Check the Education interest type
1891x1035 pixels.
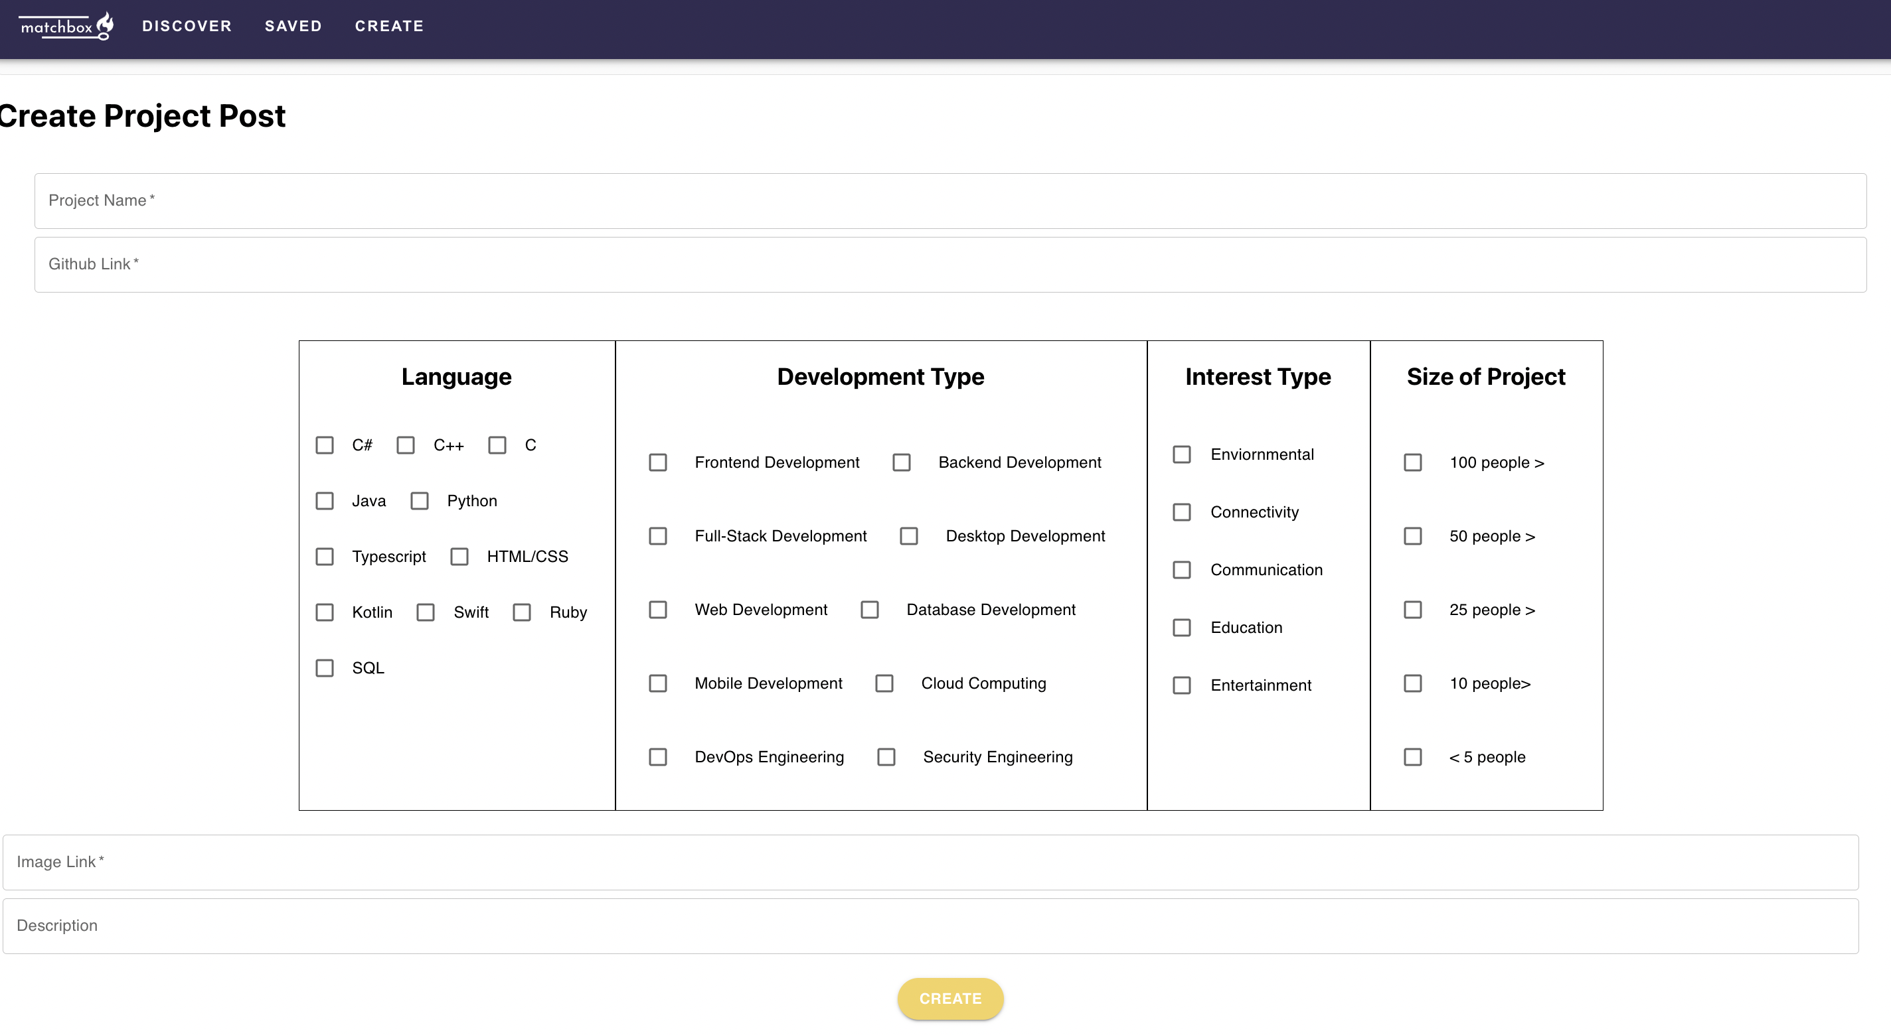coord(1182,628)
